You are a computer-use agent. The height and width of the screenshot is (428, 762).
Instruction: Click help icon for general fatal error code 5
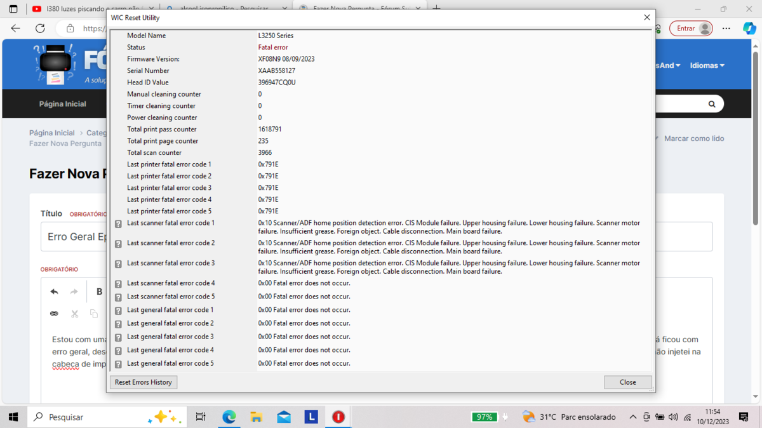click(x=118, y=364)
